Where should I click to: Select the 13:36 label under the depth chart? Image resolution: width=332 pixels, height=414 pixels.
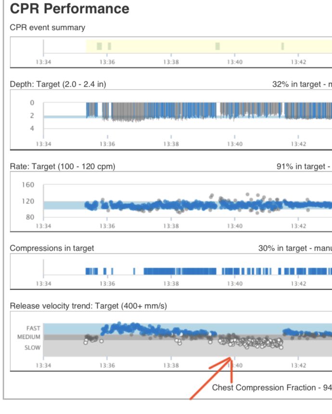107,144
